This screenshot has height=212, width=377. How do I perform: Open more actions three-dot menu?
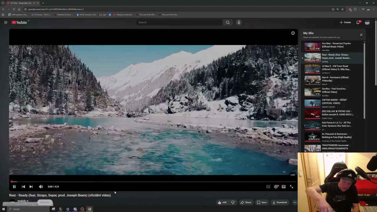pos(295,202)
